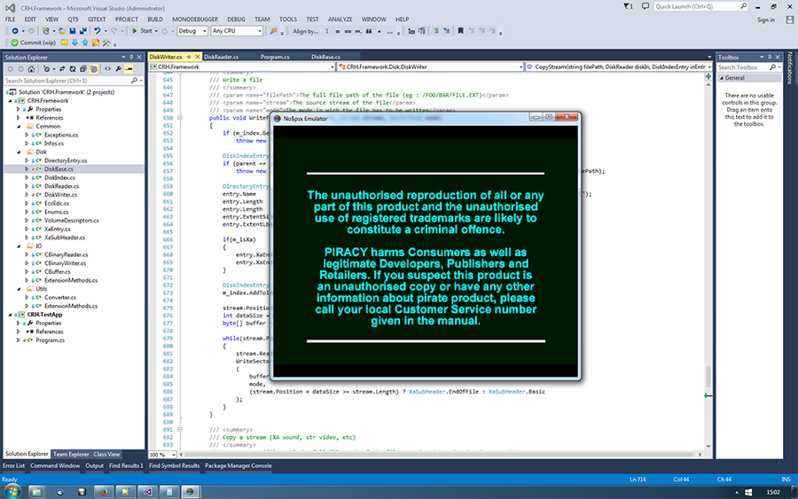Image resolution: width=798 pixels, height=499 pixels.
Task: Open the Error List panel tab
Action: [x=13, y=466]
